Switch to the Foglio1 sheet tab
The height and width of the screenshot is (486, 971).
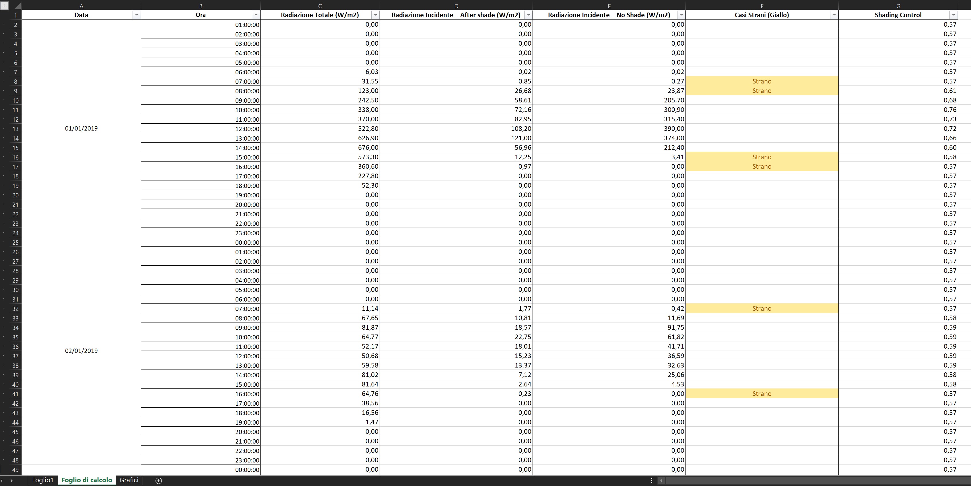42,480
